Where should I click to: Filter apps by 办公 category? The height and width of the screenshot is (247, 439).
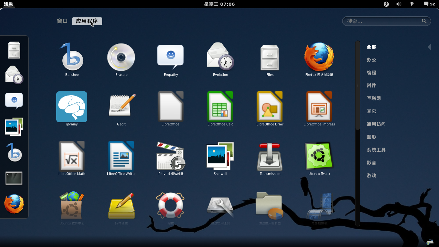(x=372, y=60)
